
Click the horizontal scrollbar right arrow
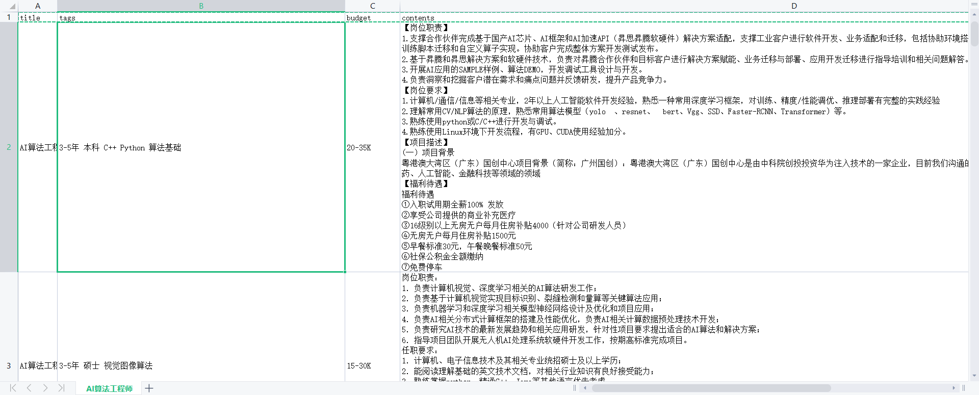click(954, 388)
